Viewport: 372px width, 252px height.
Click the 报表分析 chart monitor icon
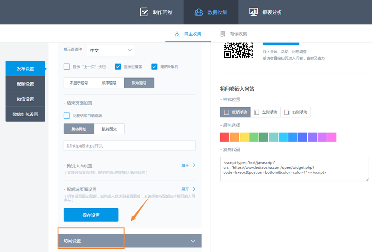point(253,12)
